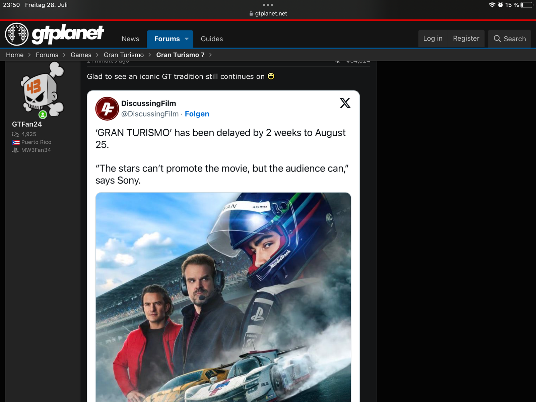
Task: Open the Gran Turismo 7 breadcrumb link
Action: pos(180,55)
